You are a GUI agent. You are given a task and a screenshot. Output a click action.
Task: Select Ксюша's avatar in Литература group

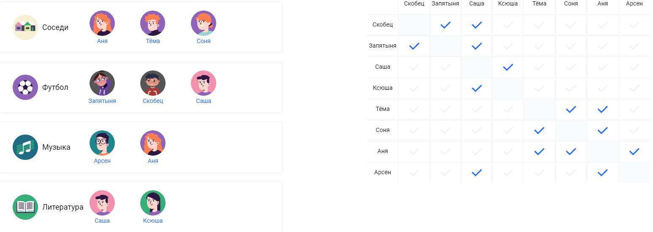[x=153, y=203]
